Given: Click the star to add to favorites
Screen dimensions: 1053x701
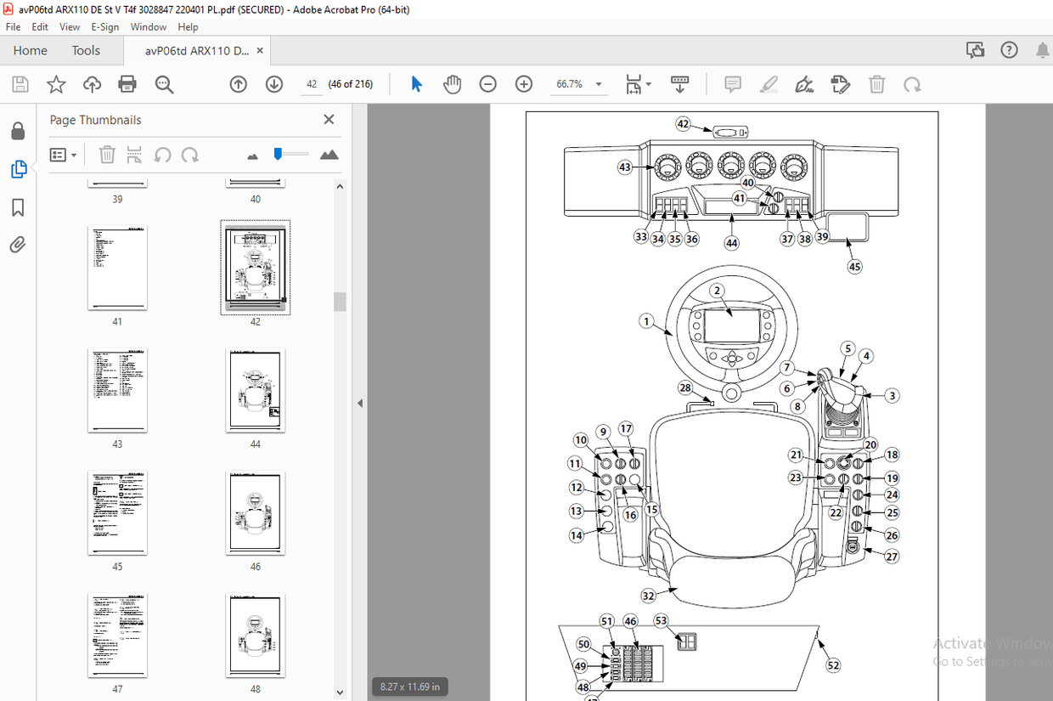Looking at the screenshot, I should (56, 84).
